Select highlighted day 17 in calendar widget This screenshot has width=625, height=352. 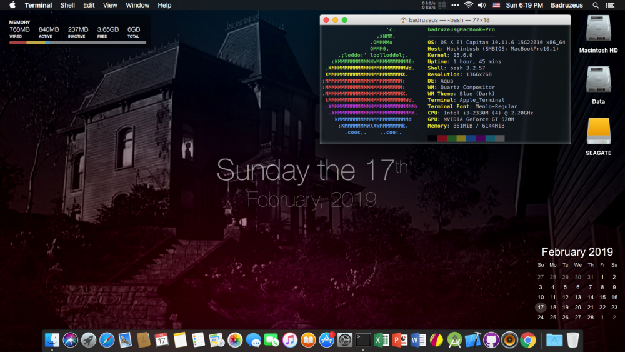[541, 308]
